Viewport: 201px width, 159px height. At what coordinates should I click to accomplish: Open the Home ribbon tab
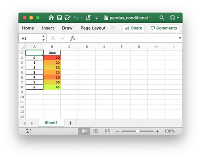(x=28, y=28)
